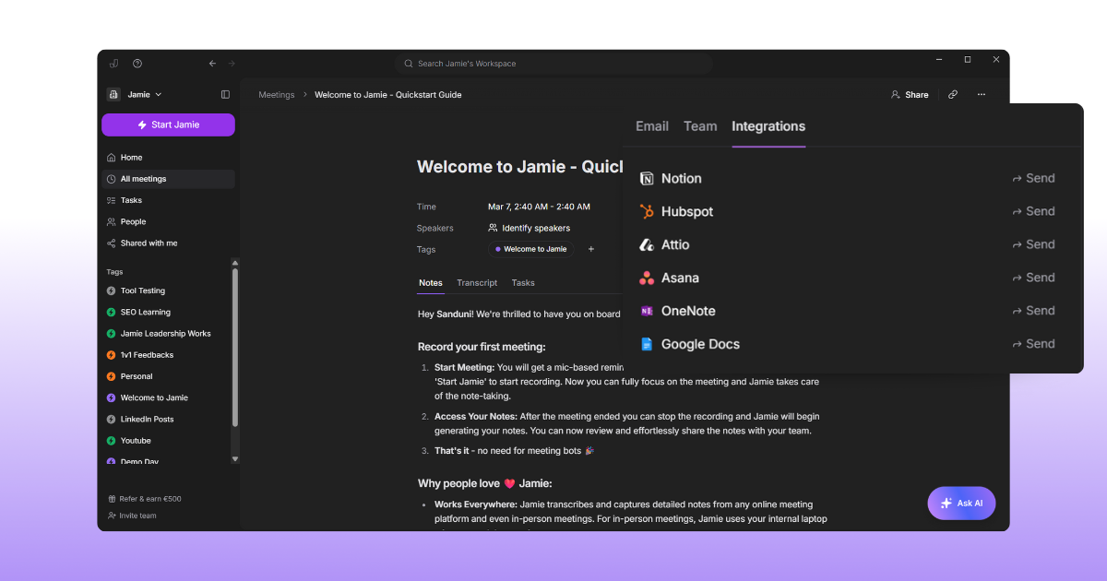Click Invite team link
Screen dimensions: 1107x581
[132, 516]
